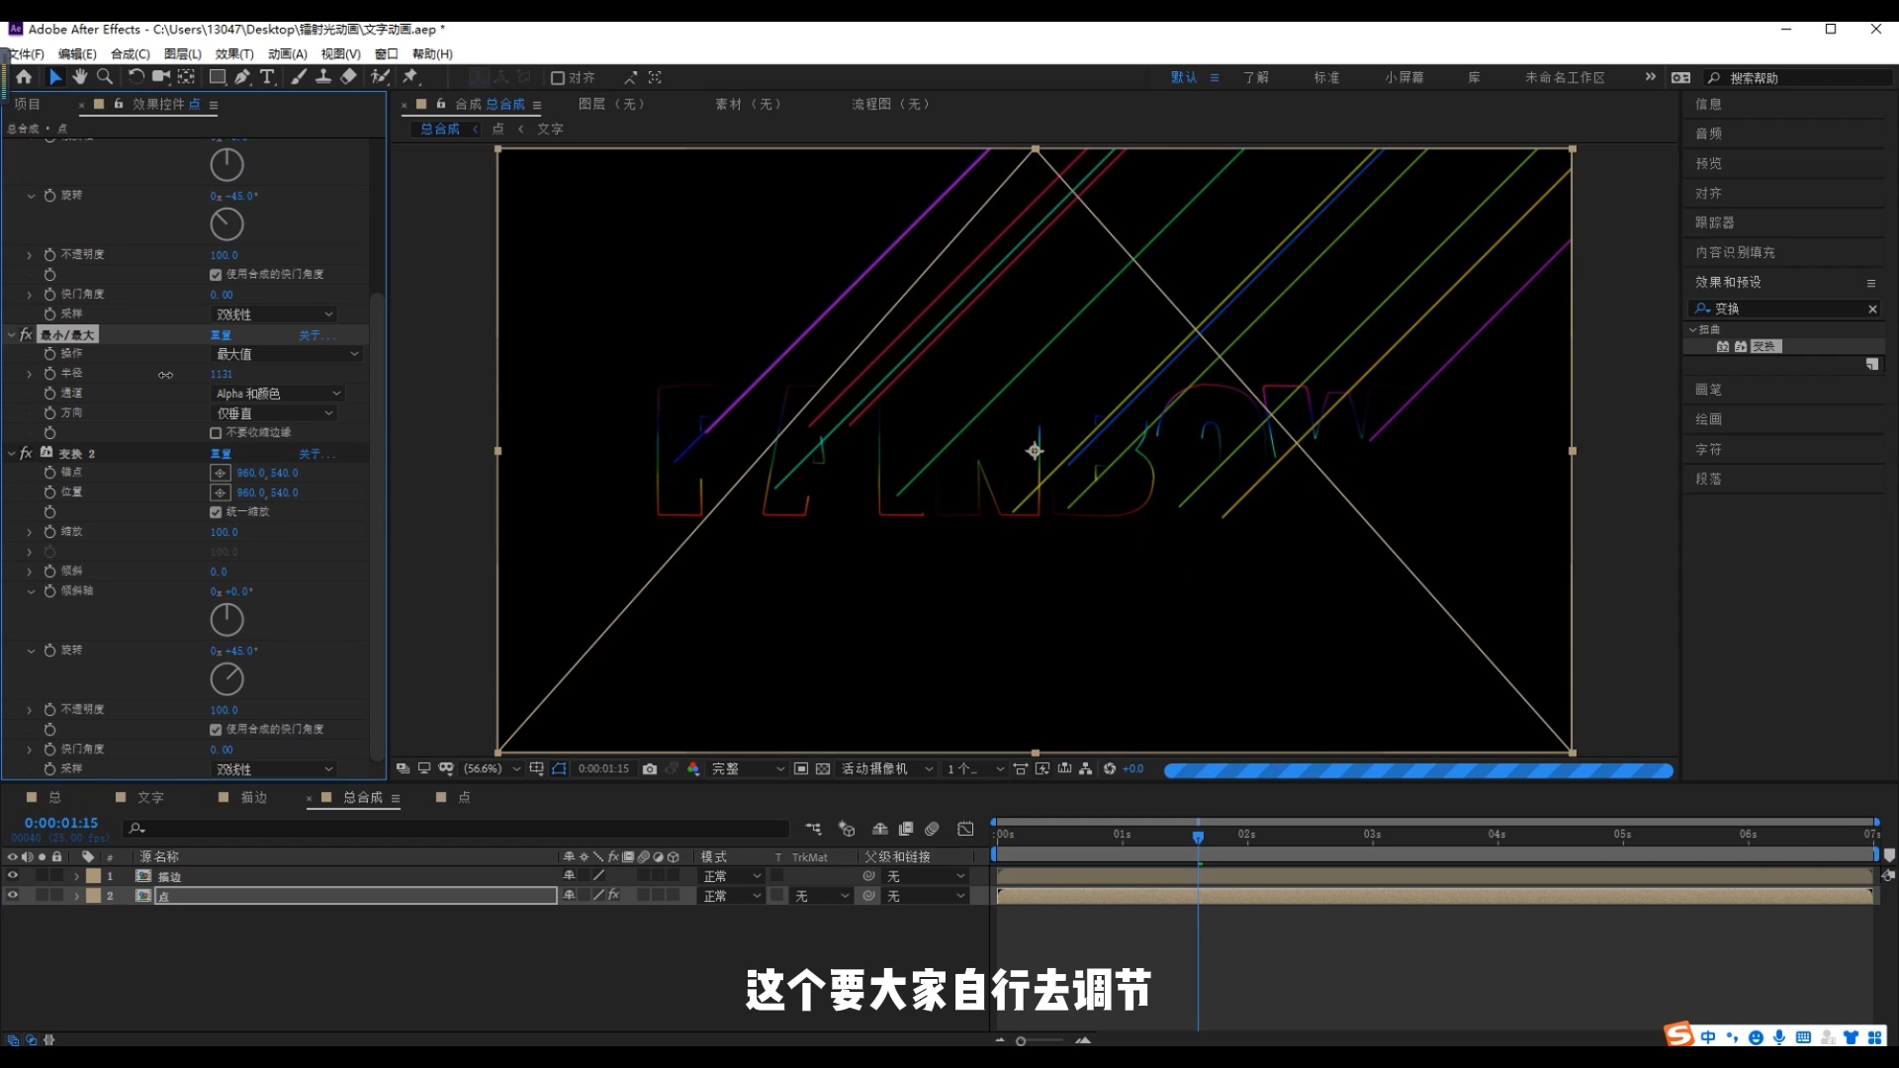Switch to the 文字 tab in the timeline
This screenshot has height=1068, width=1899.
149,797
